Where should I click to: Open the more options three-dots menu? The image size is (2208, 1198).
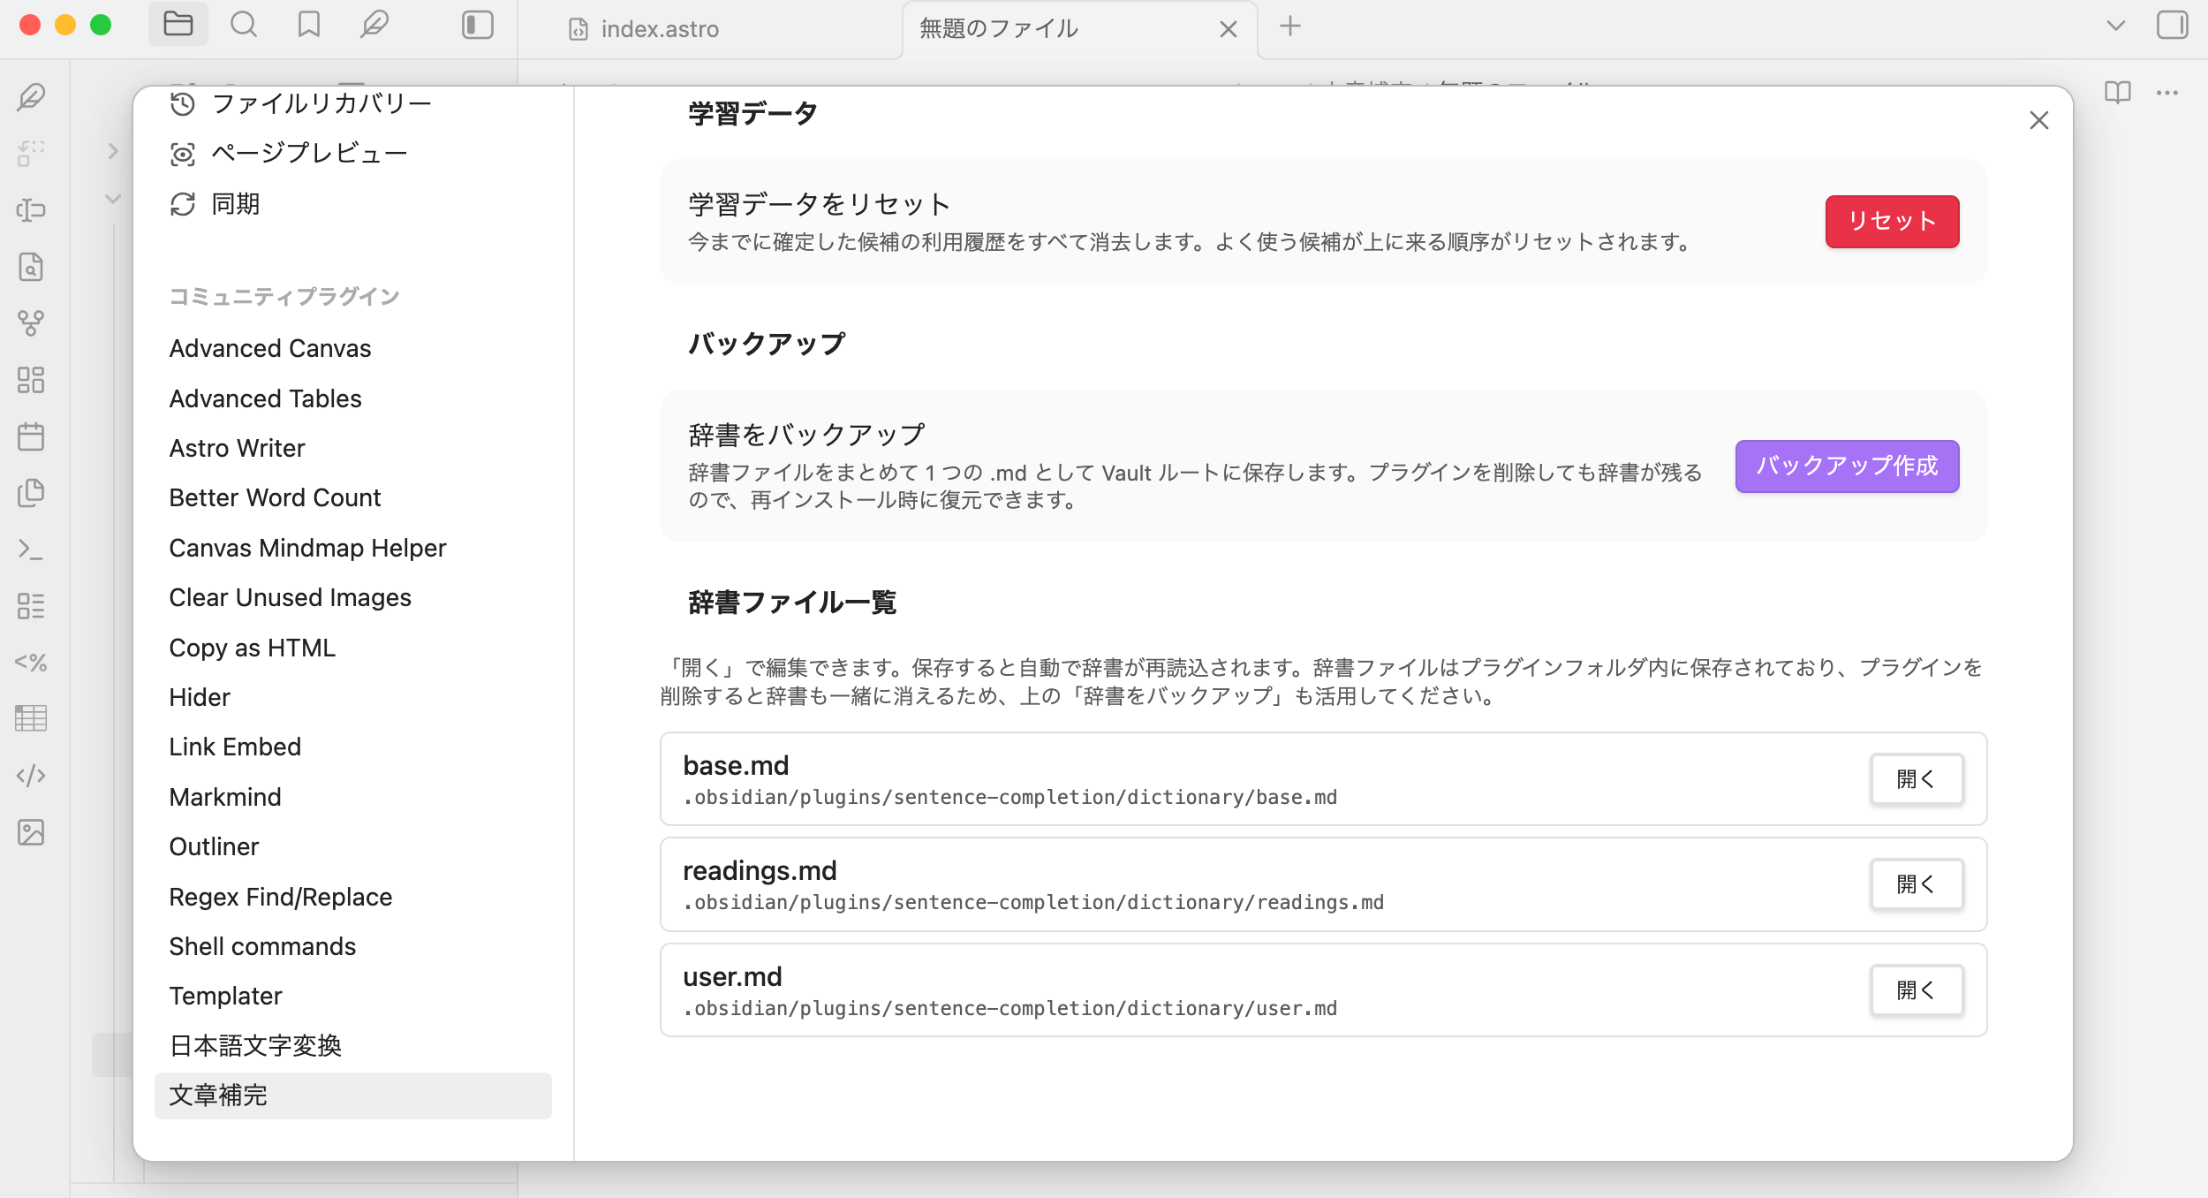coord(2167,92)
